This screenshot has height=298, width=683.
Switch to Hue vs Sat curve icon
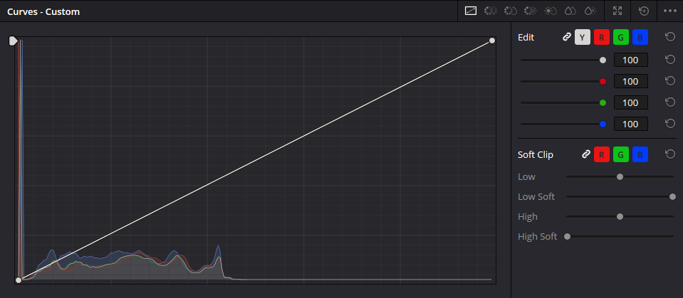point(510,11)
